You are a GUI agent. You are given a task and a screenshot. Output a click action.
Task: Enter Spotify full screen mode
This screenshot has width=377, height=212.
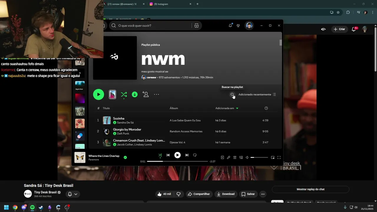279,158
